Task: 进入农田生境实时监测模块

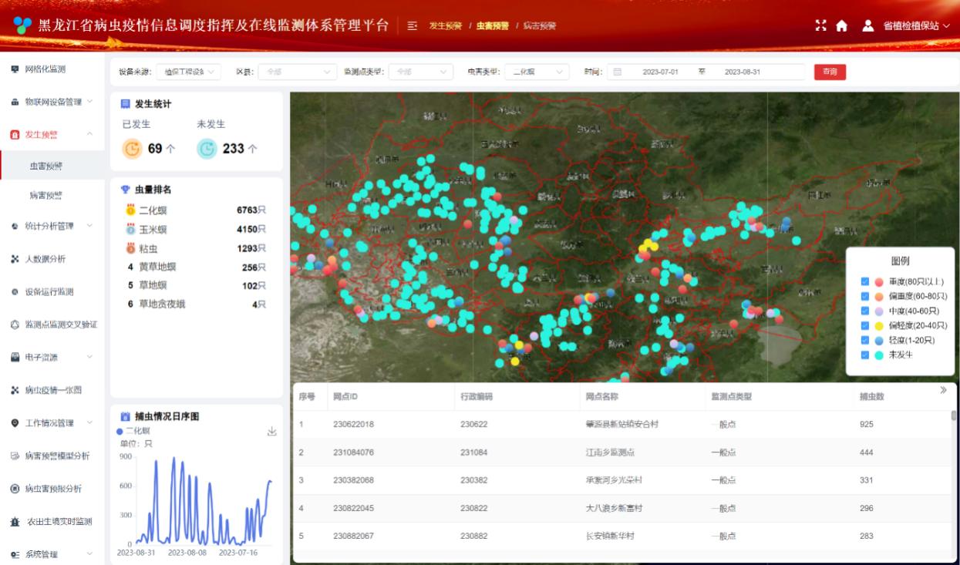Action: tap(52, 520)
